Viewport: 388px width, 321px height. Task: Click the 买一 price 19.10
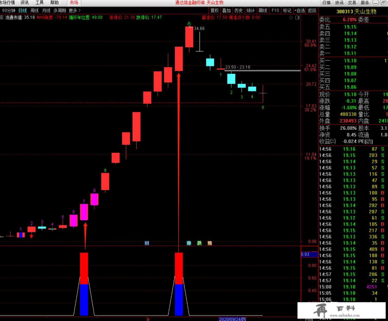click(350, 61)
